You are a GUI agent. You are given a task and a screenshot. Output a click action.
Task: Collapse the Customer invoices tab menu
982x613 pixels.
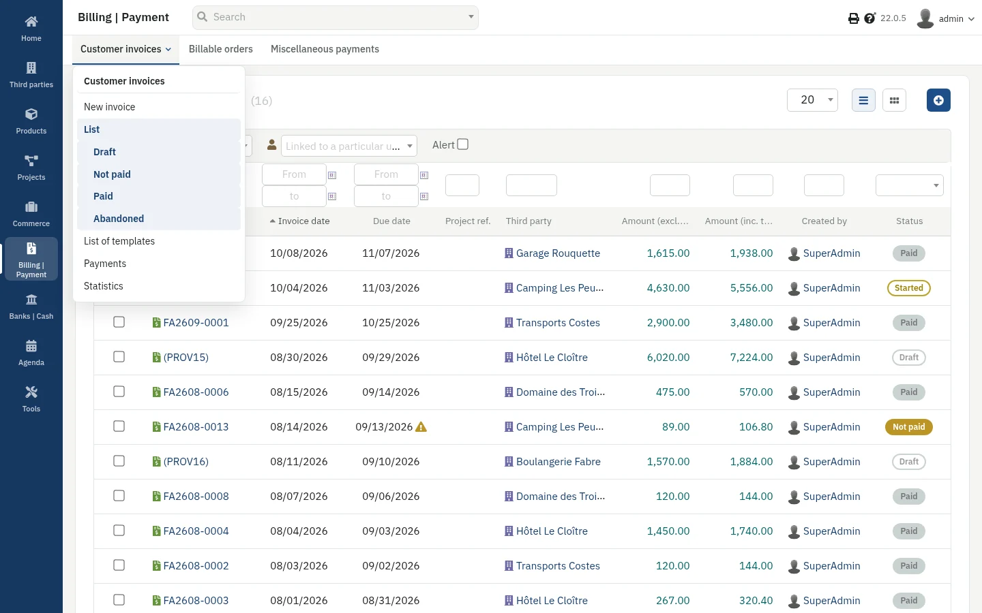point(126,49)
